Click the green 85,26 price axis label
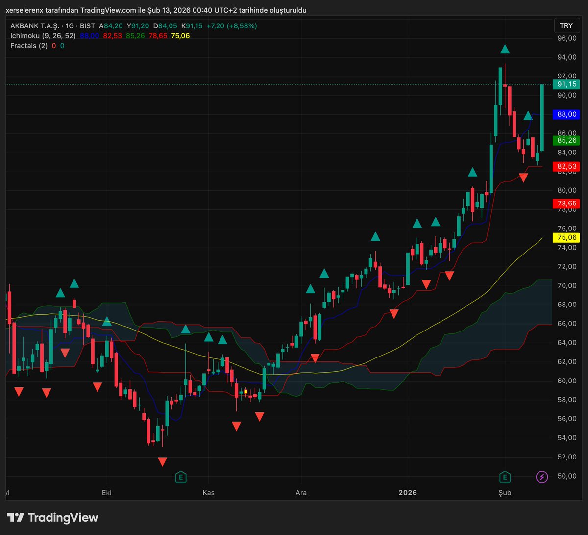Image resolution: width=588 pixels, height=535 pixels. pos(565,140)
